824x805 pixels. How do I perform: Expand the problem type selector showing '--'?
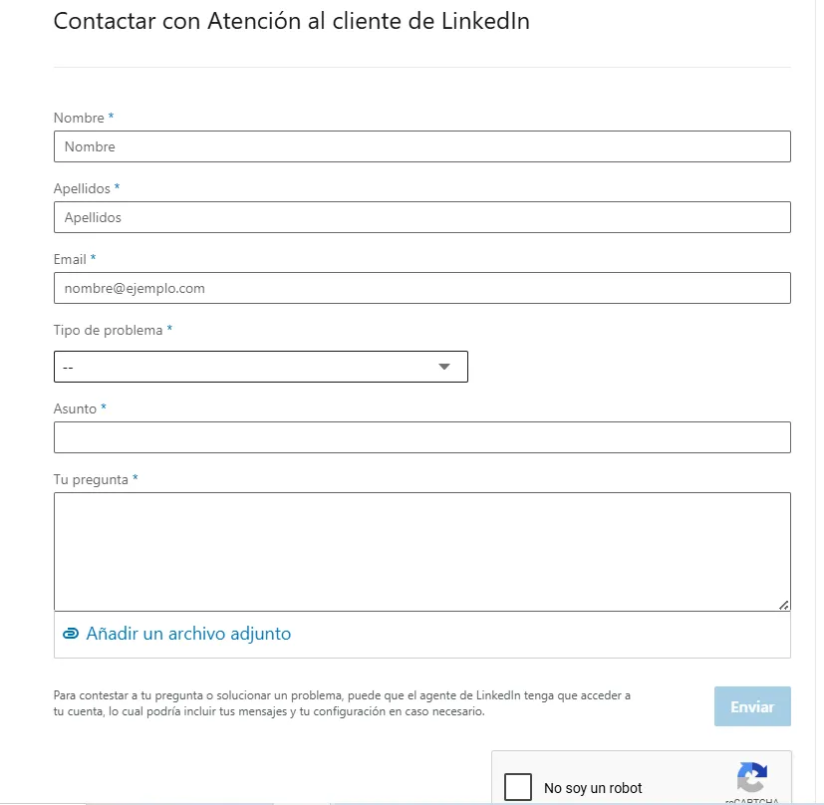coord(259,366)
